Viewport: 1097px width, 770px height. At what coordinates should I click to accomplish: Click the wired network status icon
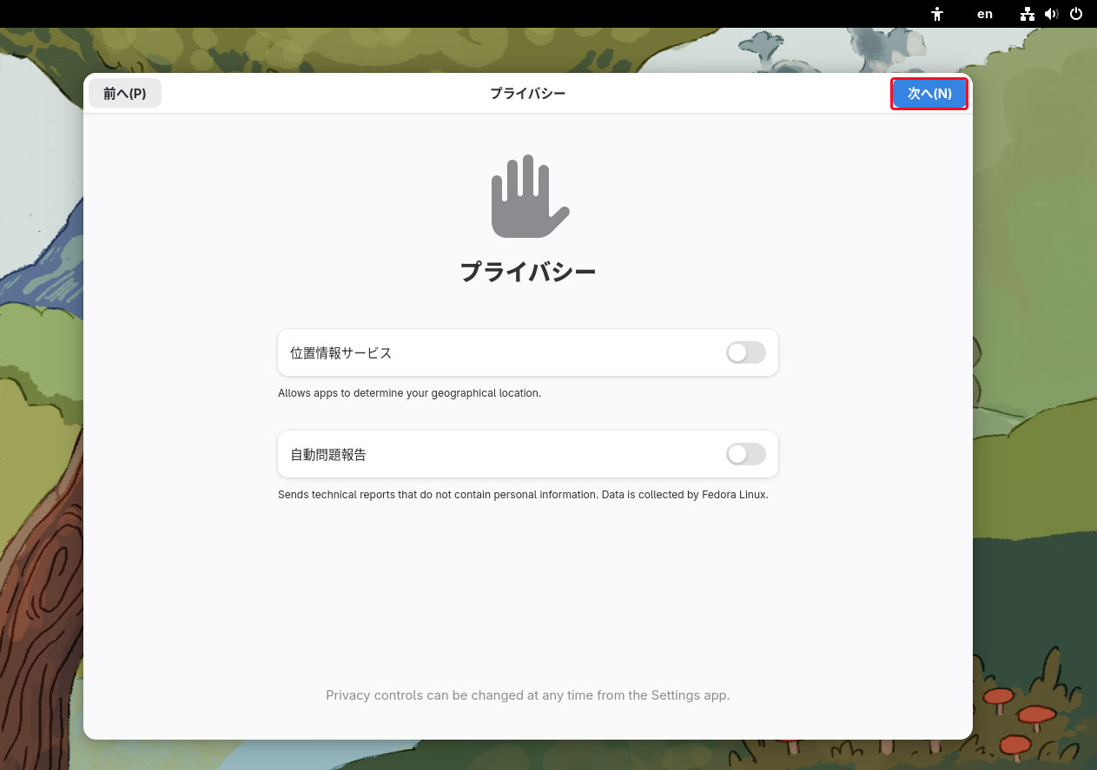point(1028,14)
